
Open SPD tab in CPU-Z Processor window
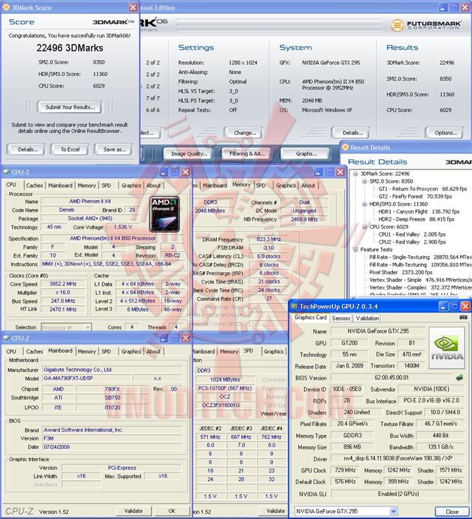tap(106, 185)
